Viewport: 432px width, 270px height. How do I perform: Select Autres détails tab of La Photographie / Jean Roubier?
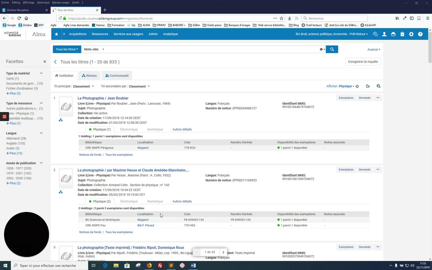click(182, 129)
